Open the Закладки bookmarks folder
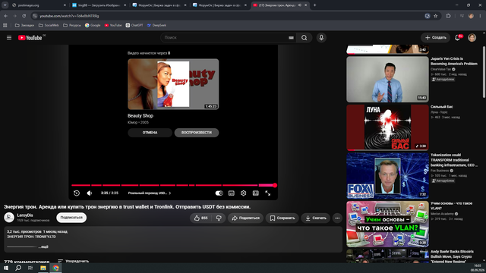Screen dimensions: 486x273 (24, 25)
